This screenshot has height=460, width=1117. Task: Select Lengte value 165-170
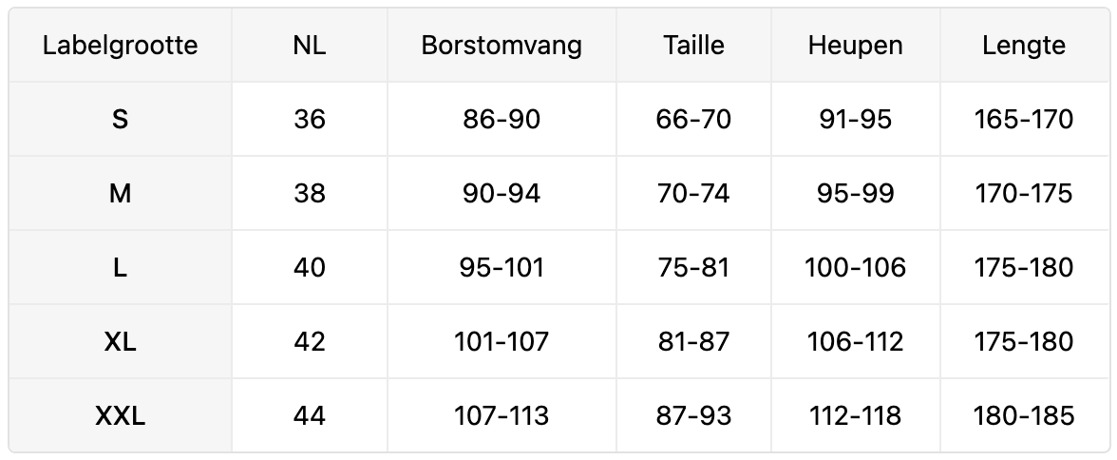[1024, 120]
